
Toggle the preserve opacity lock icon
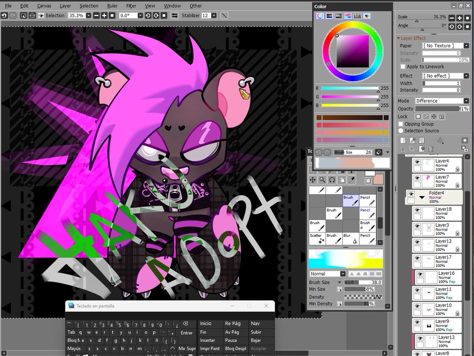[418, 116]
